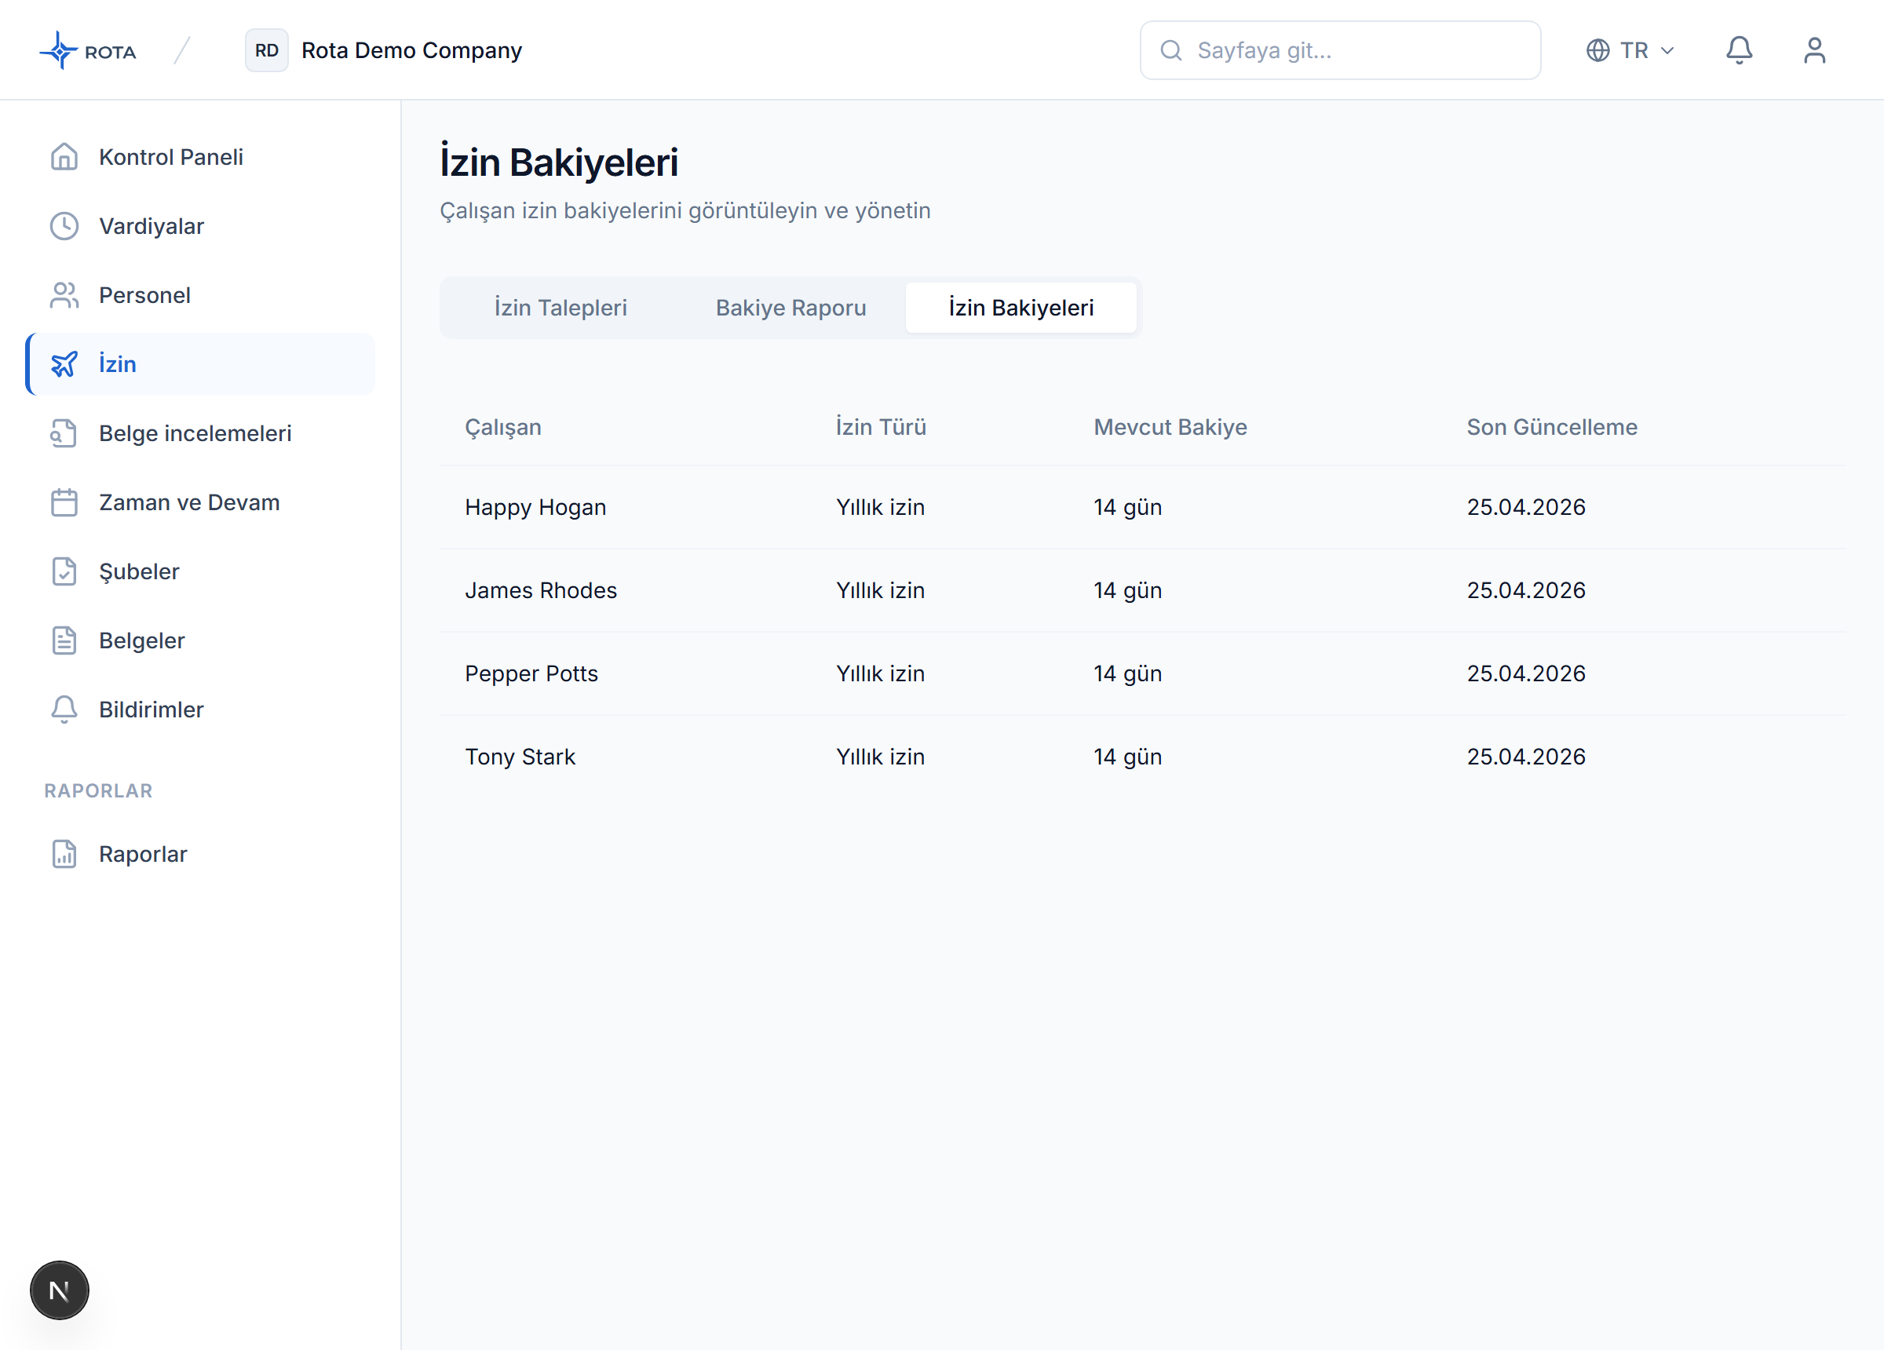Click the İzin airplane icon

point(64,364)
